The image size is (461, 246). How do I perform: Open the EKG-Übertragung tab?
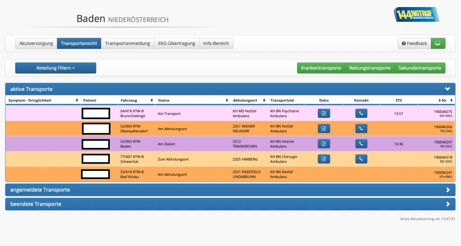(x=176, y=43)
